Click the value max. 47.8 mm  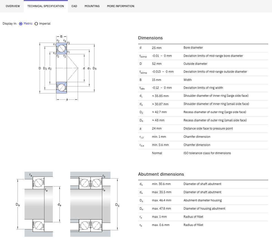tap(161, 208)
